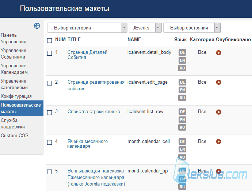Click Все category in month.calendar_cell row
The image size is (252, 191).
point(202,141)
